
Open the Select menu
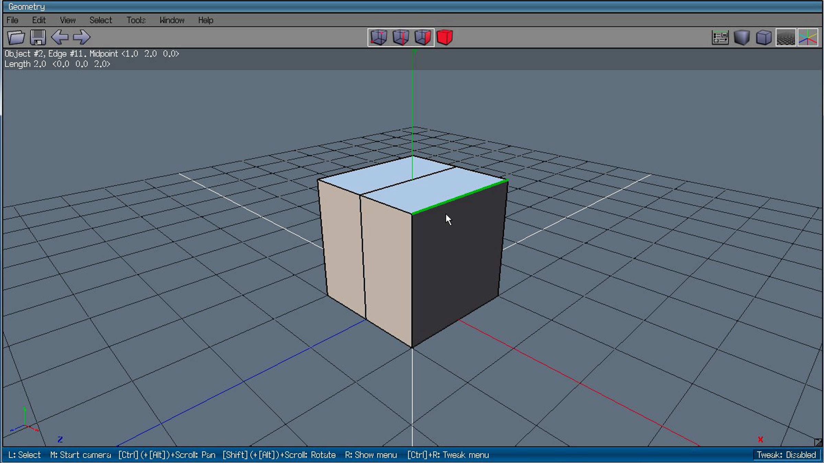coord(101,20)
